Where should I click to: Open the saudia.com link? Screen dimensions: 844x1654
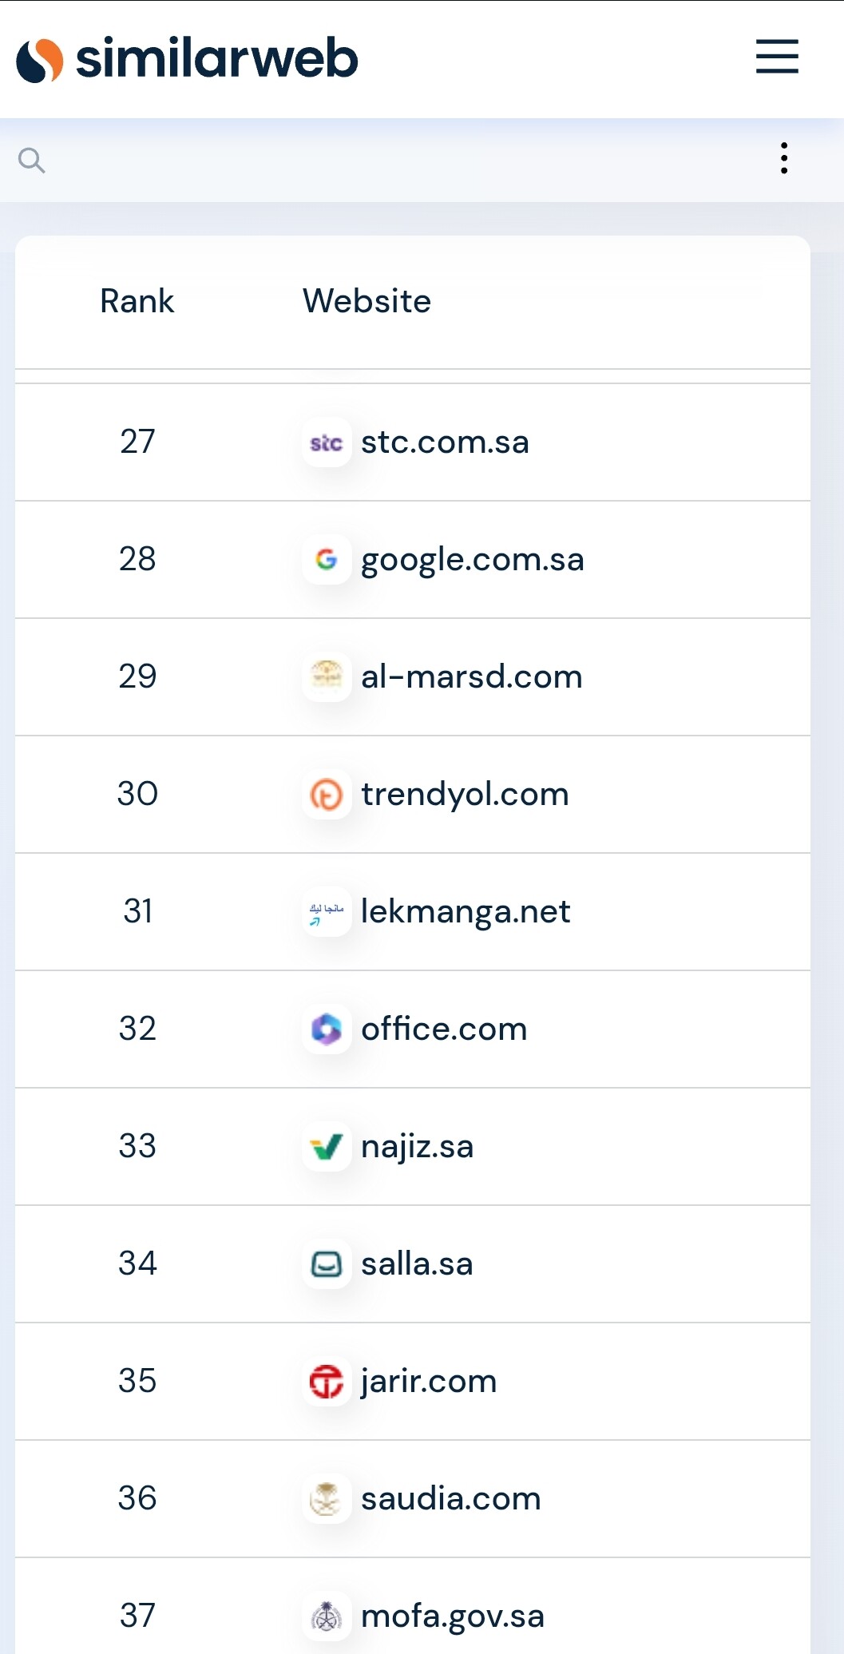(x=450, y=1499)
